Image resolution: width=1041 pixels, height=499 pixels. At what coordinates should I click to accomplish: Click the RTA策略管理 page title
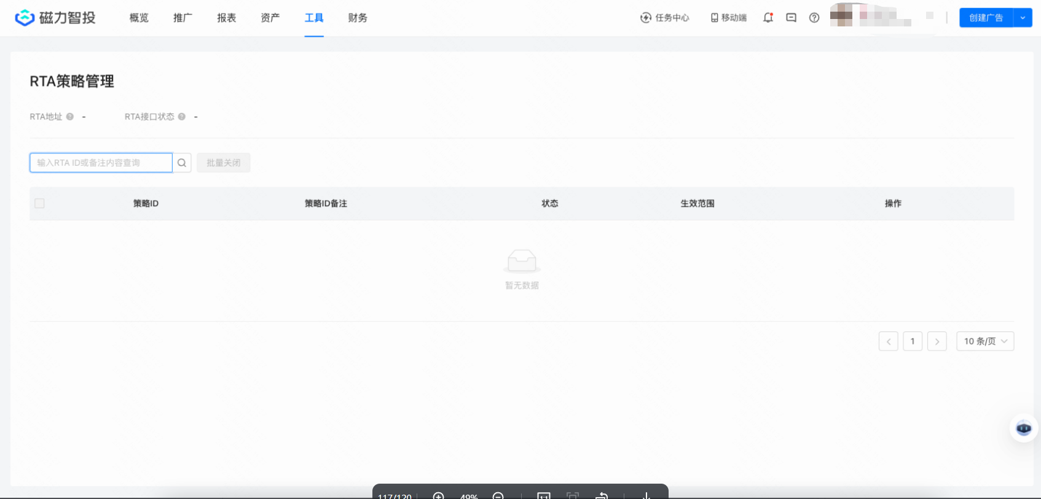click(x=72, y=81)
